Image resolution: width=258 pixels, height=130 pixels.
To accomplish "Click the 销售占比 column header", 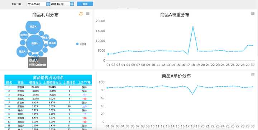I will click(x=35, y=82).
